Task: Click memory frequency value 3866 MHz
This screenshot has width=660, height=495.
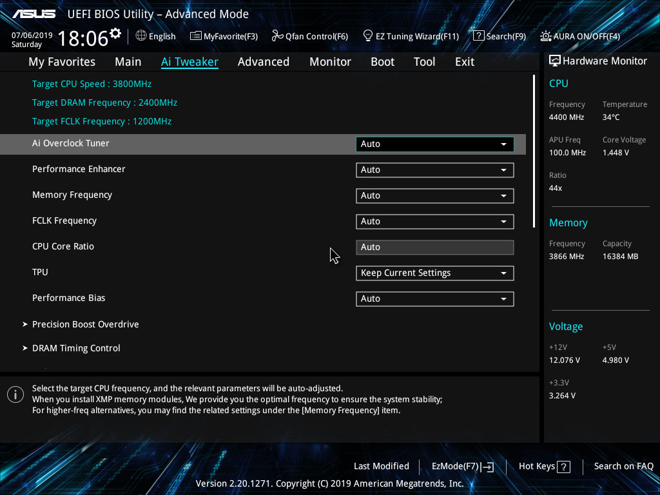Action: pos(567,257)
